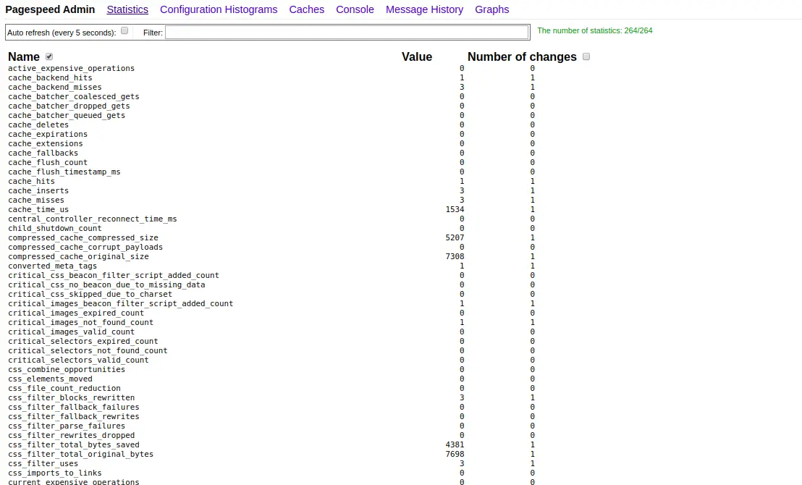The image size is (802, 485).
Task: Click the css_filter_total_bytes_saved statistic name
Action: (74, 444)
